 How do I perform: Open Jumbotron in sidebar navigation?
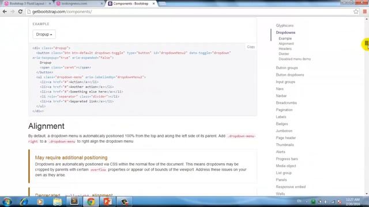[x=284, y=131]
